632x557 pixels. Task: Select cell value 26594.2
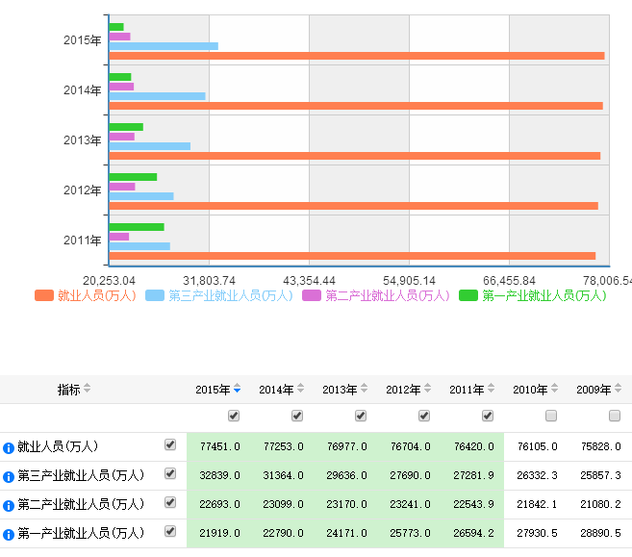click(474, 533)
